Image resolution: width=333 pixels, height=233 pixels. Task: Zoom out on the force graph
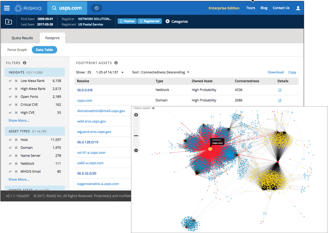click(136, 150)
